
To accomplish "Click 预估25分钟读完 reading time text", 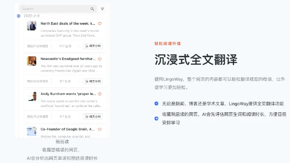I will 37,117.
